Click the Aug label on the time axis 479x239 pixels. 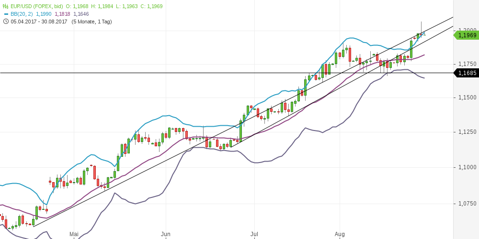[x=340, y=234]
